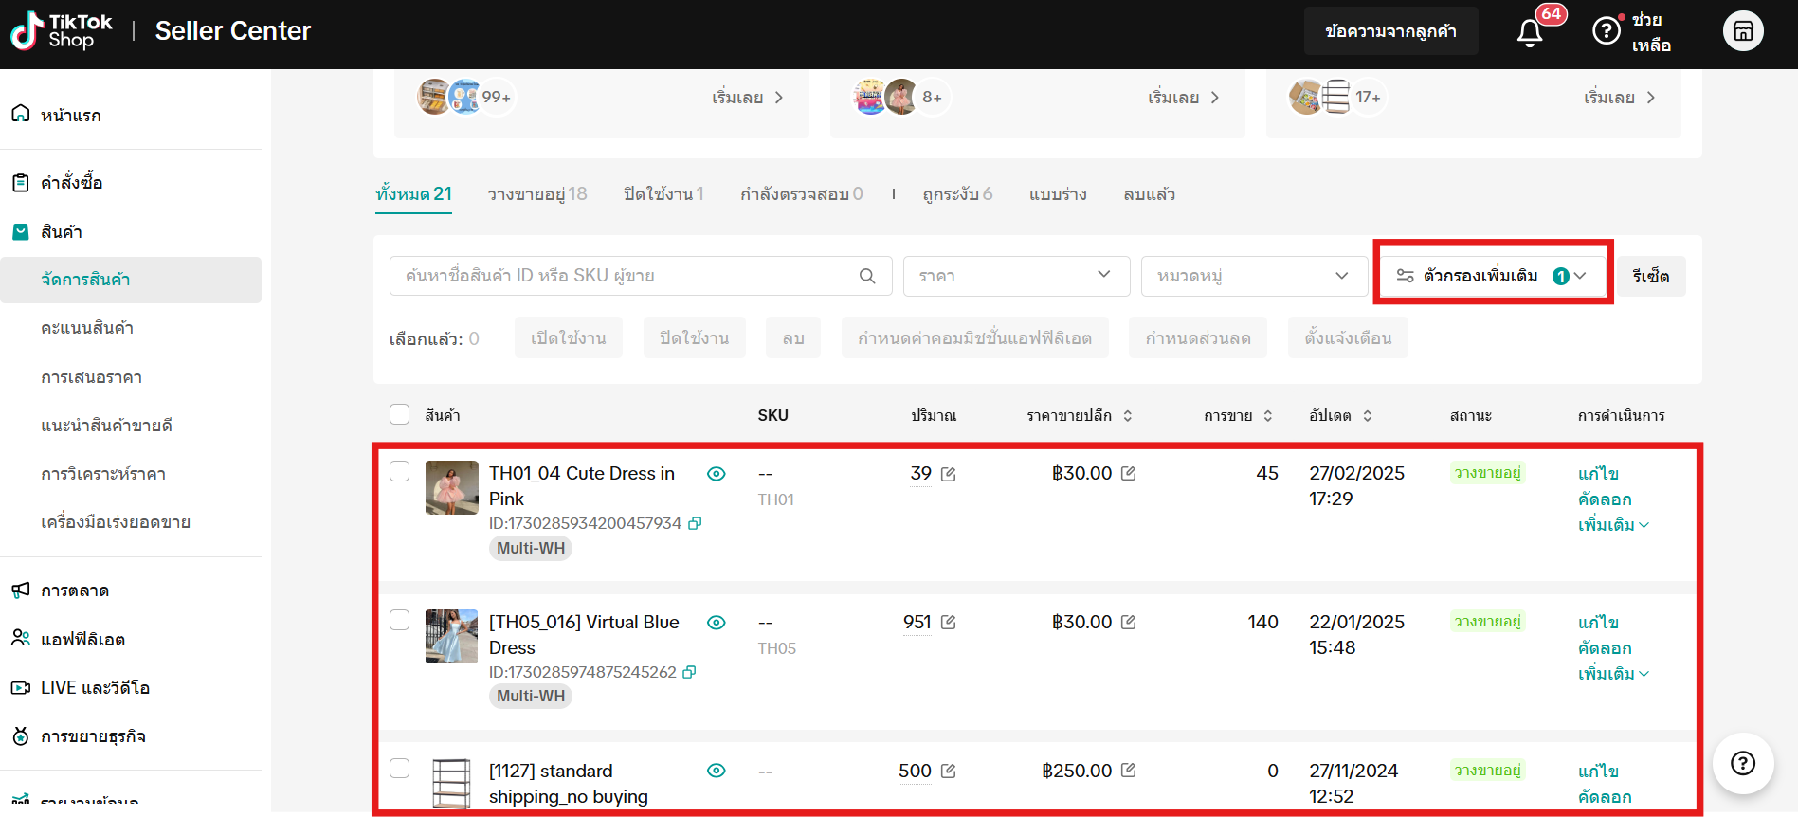Click the TikTok Shop logo

point(62,31)
